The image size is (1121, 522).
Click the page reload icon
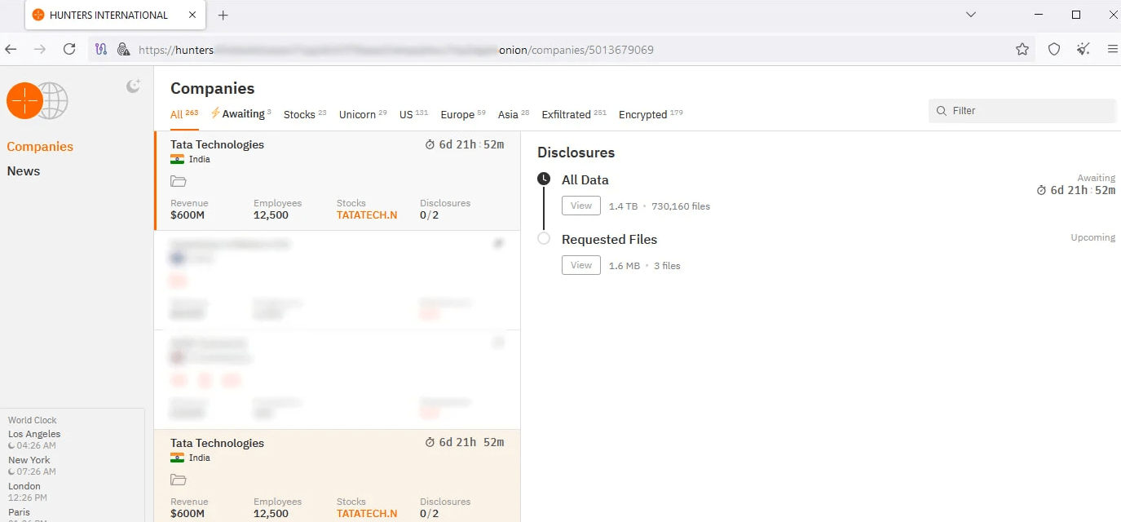point(69,49)
